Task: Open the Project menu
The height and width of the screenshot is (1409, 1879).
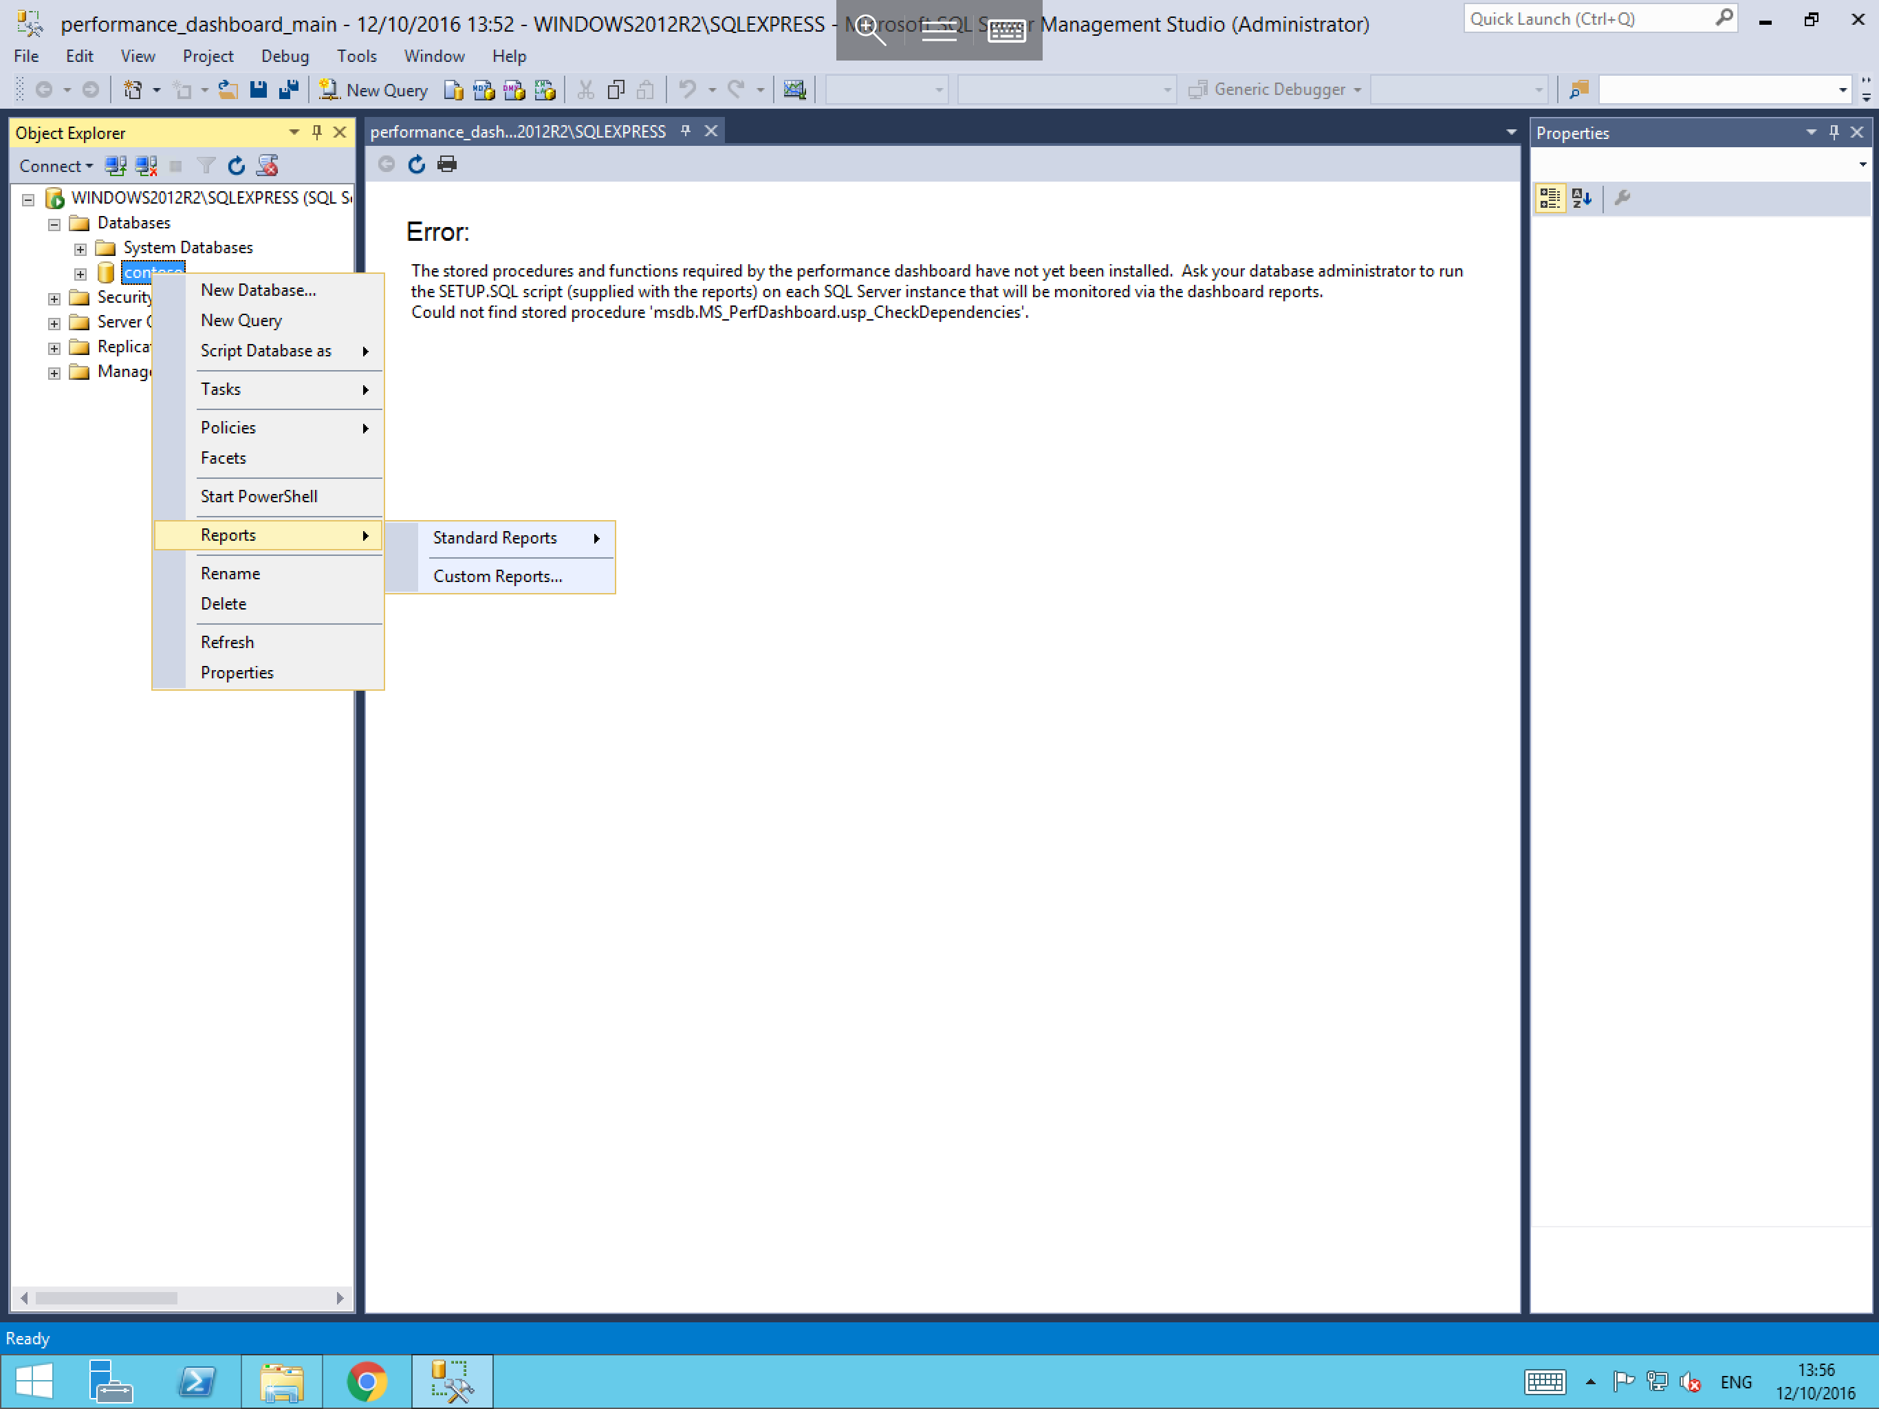Action: (208, 56)
